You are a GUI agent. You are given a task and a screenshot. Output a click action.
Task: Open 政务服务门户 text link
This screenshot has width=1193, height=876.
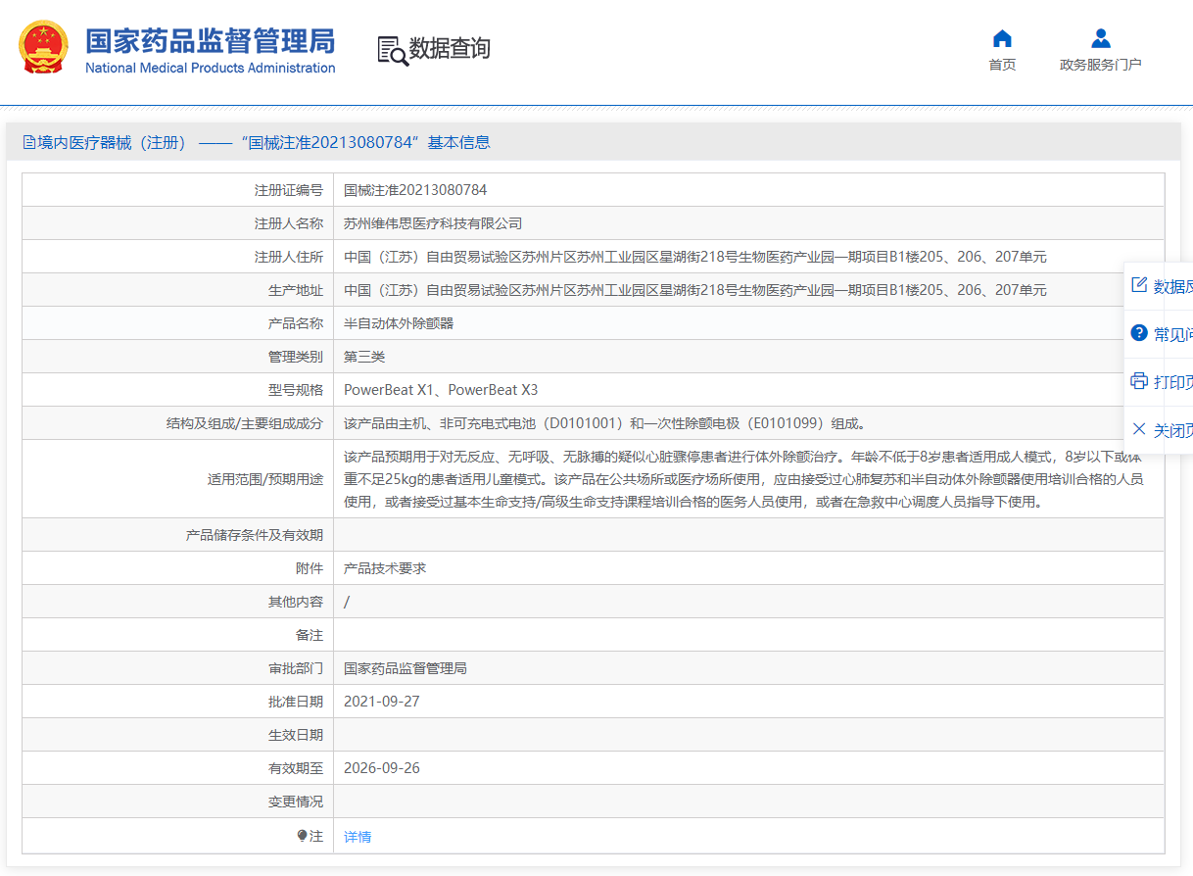coord(1101,65)
